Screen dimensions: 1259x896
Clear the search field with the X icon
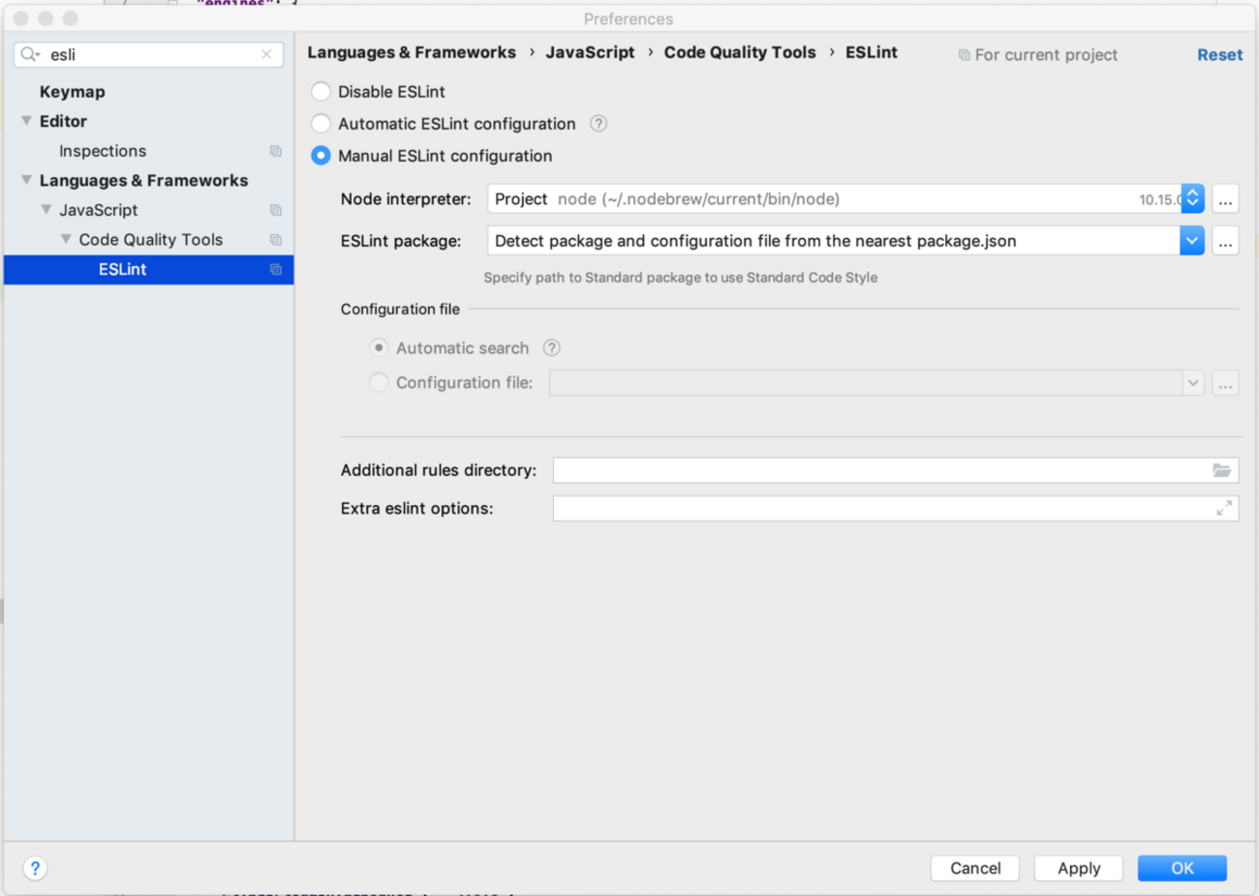pos(266,54)
